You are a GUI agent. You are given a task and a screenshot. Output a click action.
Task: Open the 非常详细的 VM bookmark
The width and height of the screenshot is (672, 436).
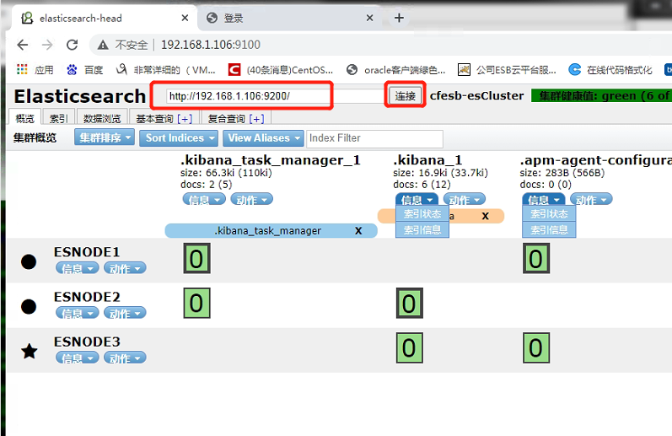pyautogui.click(x=166, y=69)
